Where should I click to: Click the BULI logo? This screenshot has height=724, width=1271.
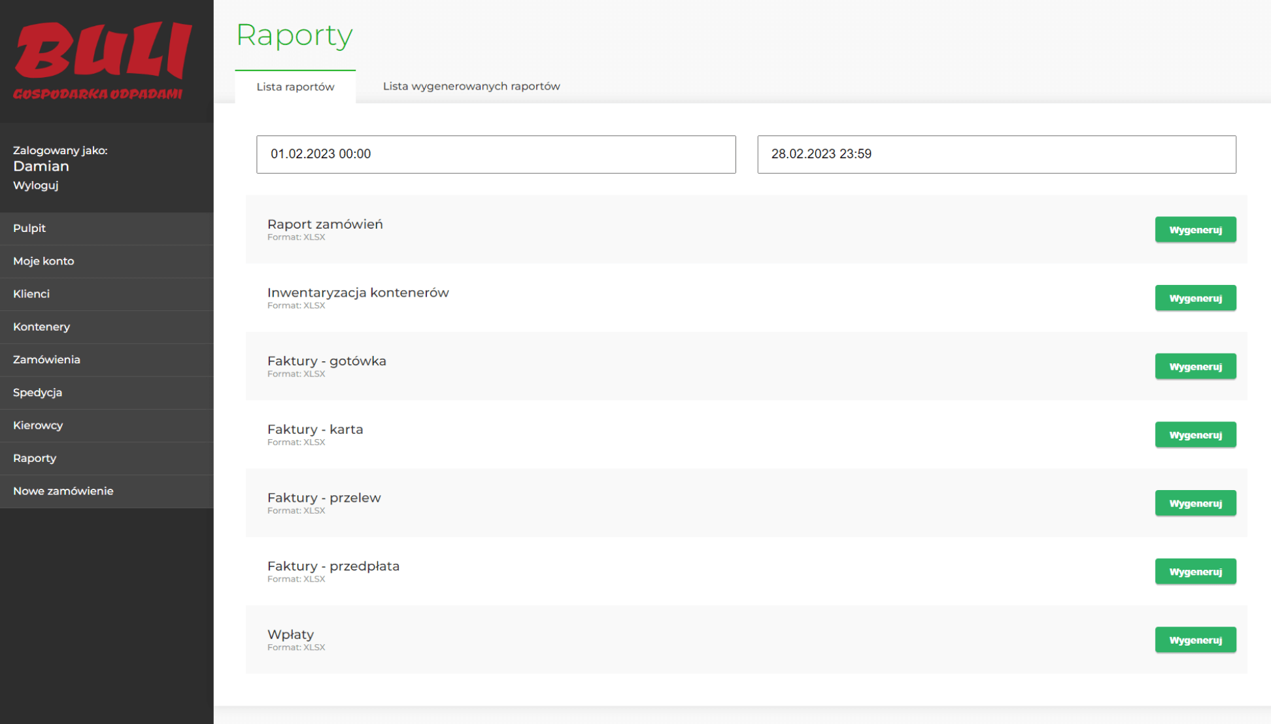103,60
